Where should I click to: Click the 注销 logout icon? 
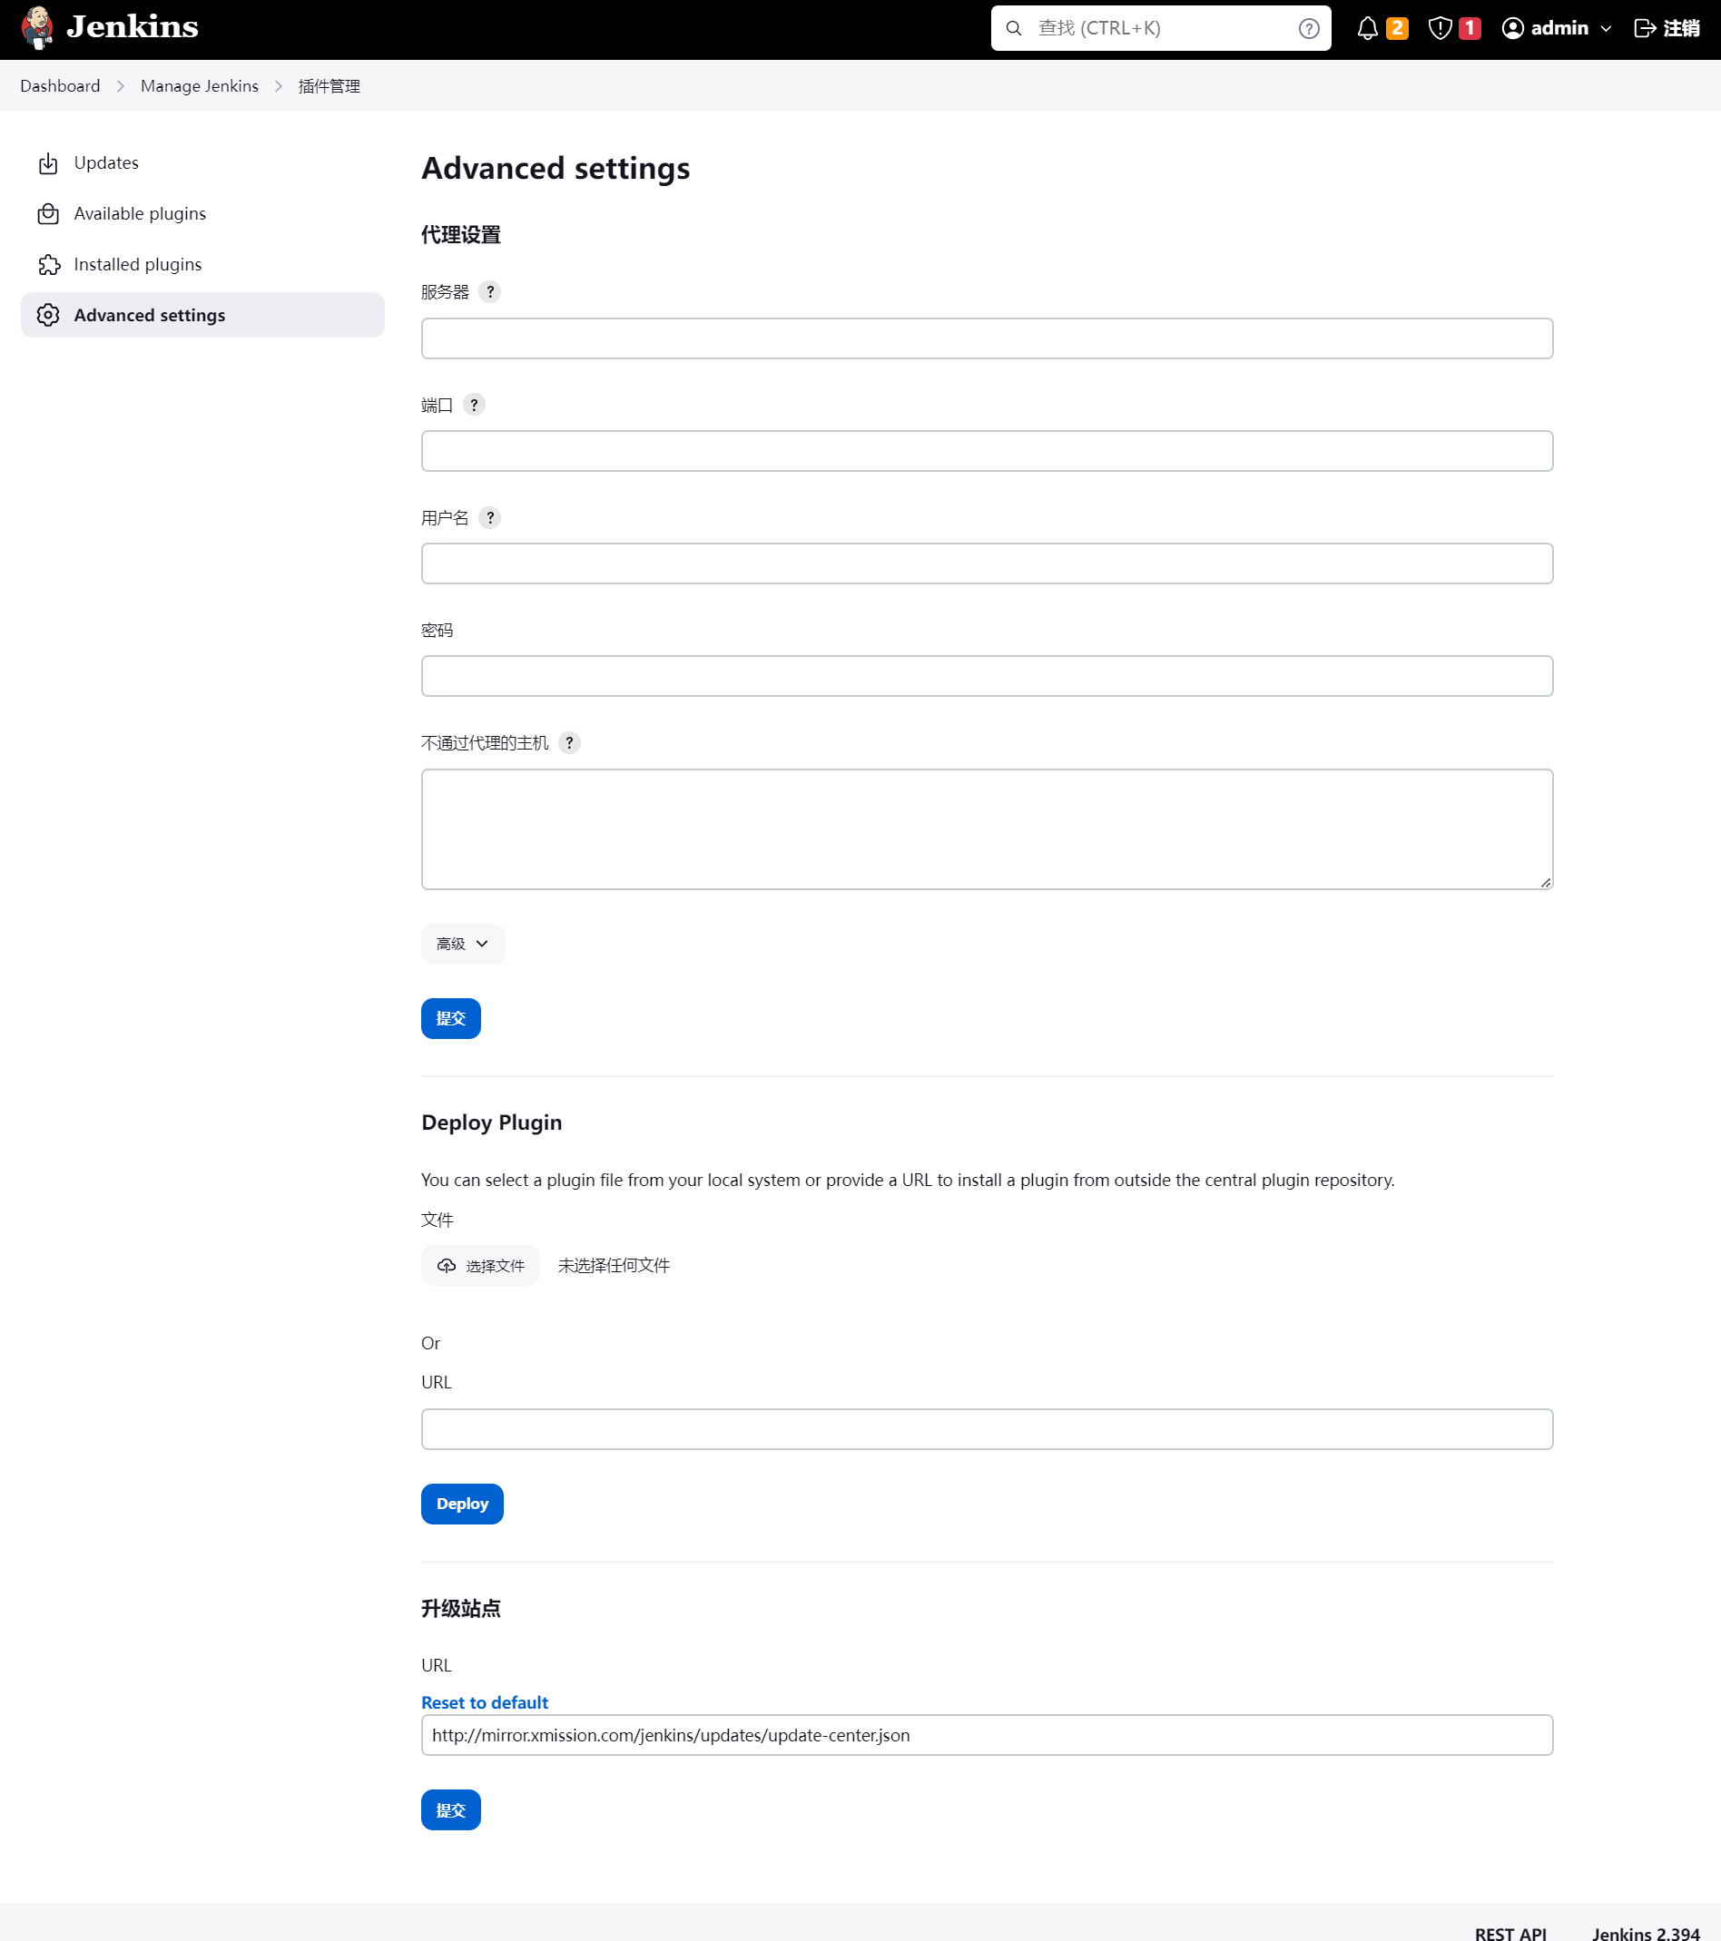point(1646,28)
